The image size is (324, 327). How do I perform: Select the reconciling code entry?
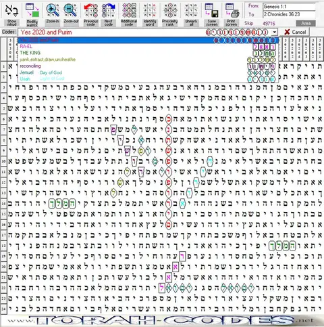pyautogui.click(x=148, y=66)
